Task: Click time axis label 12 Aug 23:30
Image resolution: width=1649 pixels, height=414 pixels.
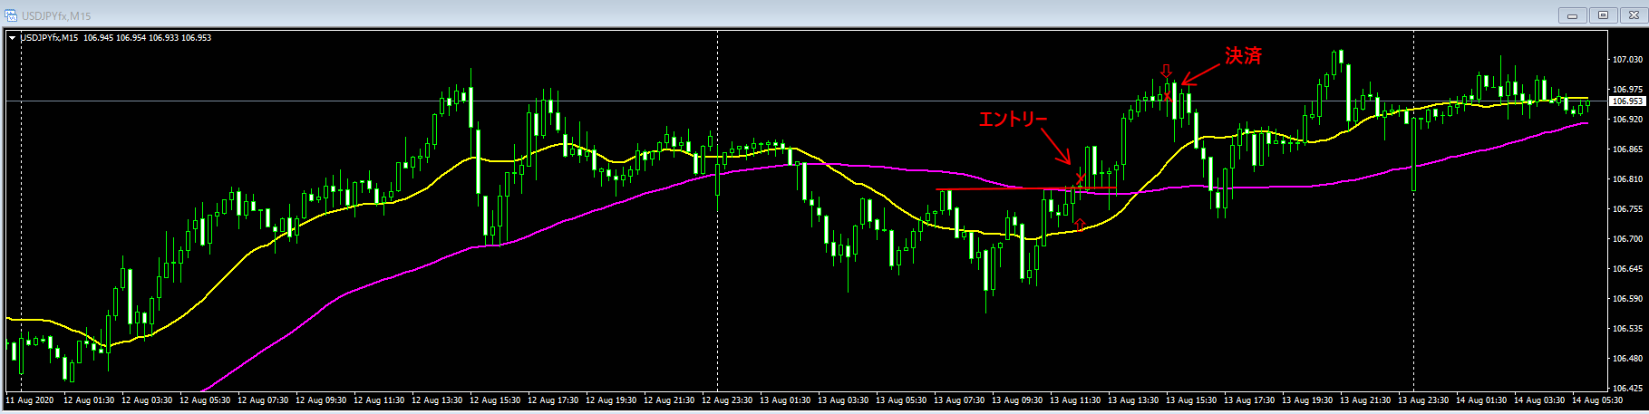Action: tap(727, 400)
